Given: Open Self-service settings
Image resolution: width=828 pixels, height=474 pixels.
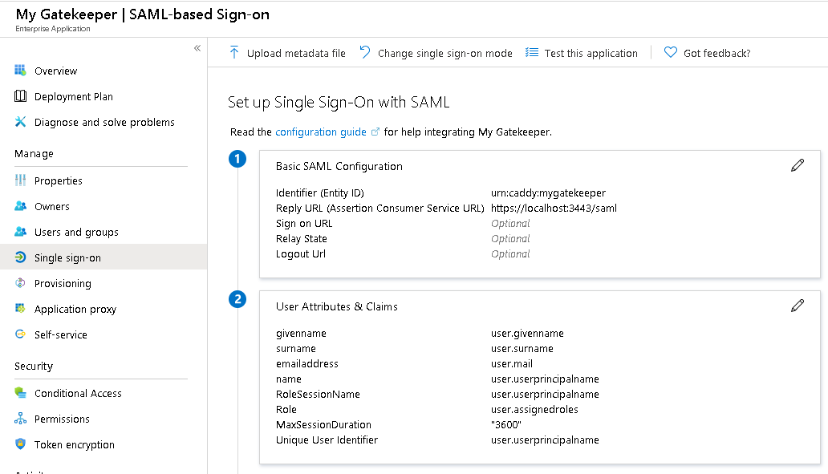Looking at the screenshot, I should (x=61, y=334).
